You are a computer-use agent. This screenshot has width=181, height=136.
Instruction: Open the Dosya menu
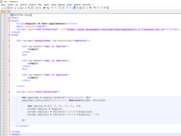(x=3, y=5)
